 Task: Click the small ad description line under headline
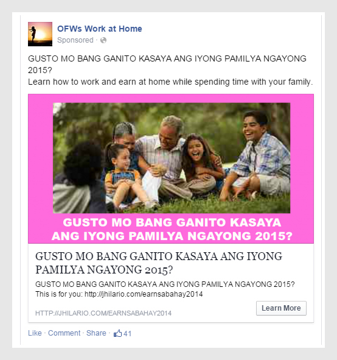pyautogui.click(x=165, y=284)
